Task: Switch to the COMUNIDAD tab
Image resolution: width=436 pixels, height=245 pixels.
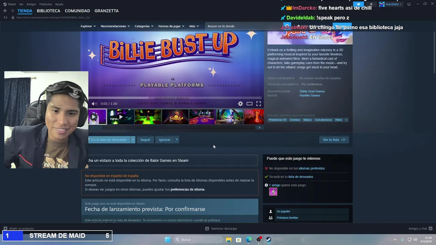Action: tap(77, 11)
